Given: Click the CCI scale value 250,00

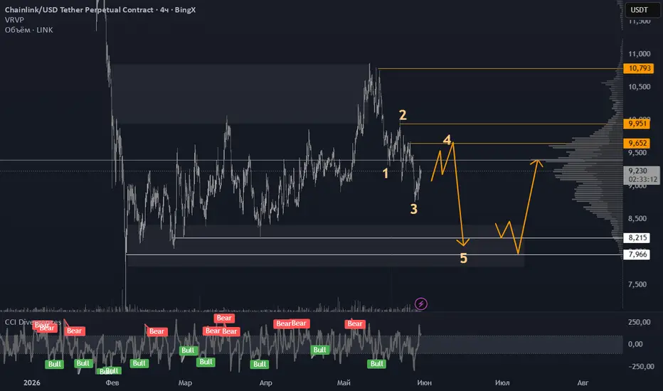Looking at the screenshot, I should coord(640,322).
